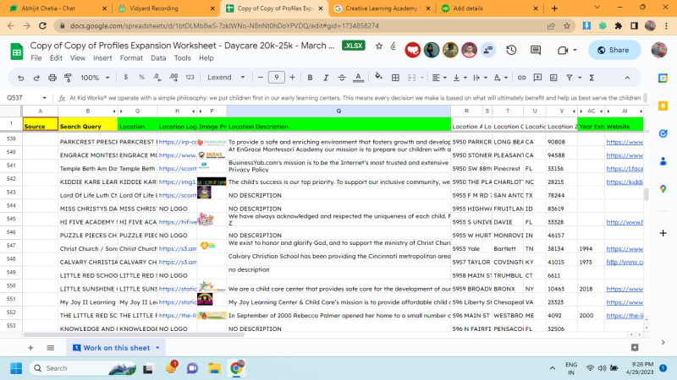Toggle bold formatting
This screenshot has height=380, width=677.
[310, 78]
